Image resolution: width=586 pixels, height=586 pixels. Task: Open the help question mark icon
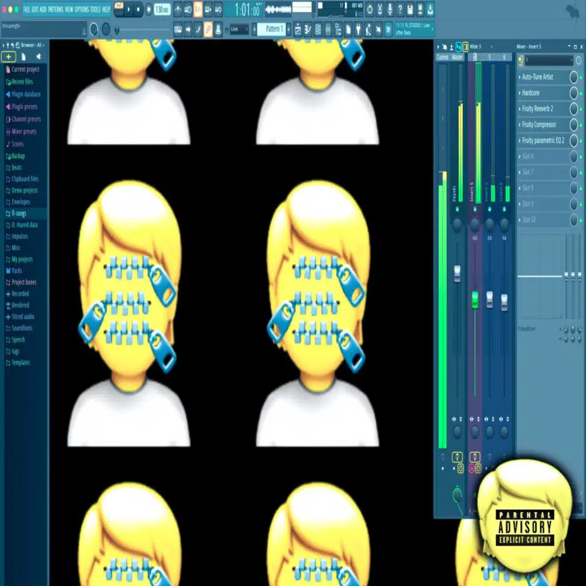[x=400, y=10]
